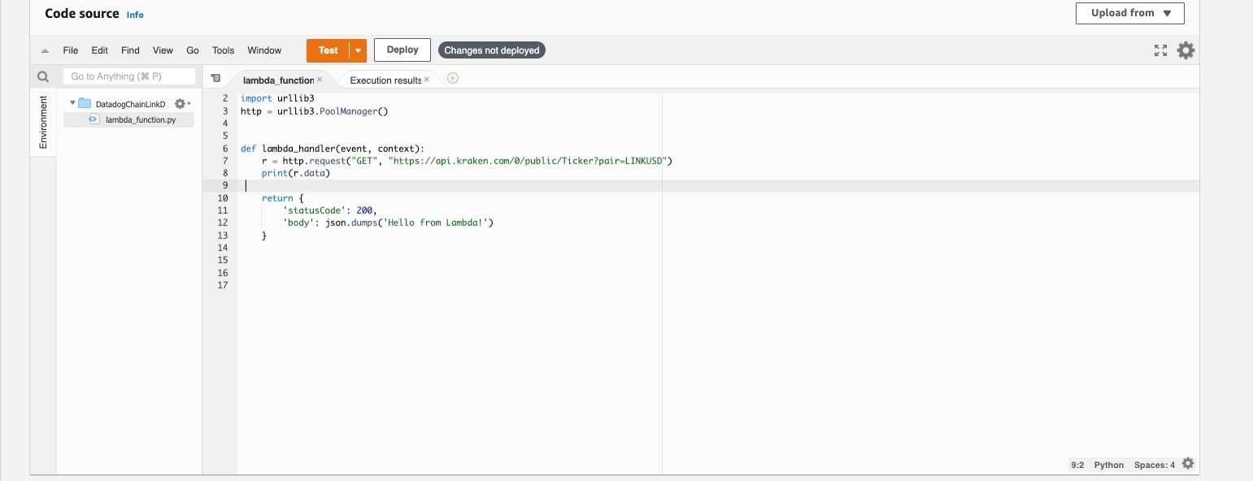Open the Test button dropdown arrow
The image size is (1253, 481).
coord(358,50)
